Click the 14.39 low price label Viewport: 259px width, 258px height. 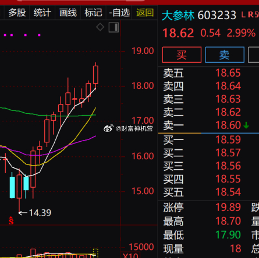40,213
